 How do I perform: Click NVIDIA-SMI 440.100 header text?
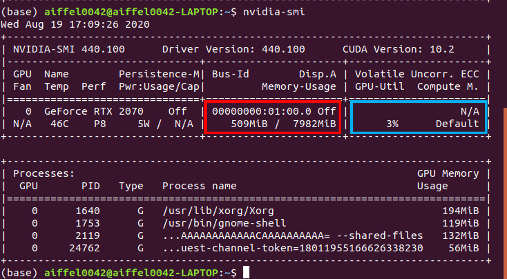(x=69, y=49)
